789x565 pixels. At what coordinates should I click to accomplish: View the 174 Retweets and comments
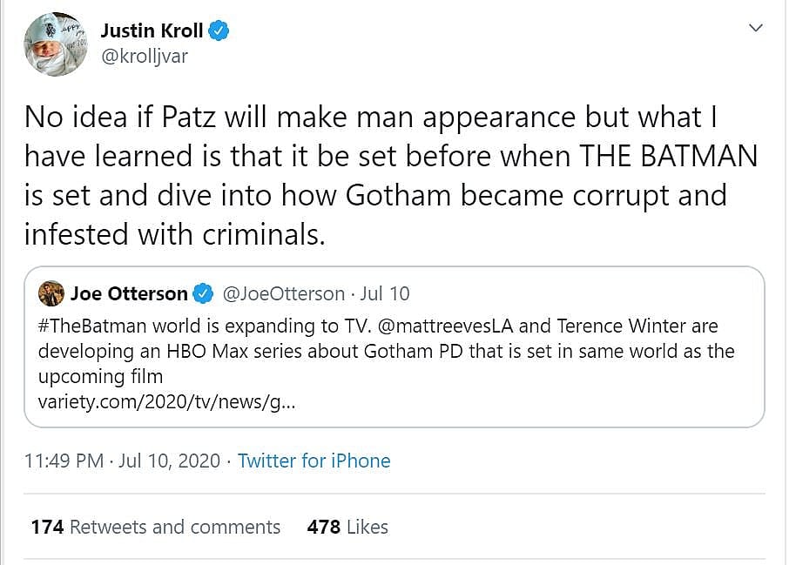coord(155,527)
